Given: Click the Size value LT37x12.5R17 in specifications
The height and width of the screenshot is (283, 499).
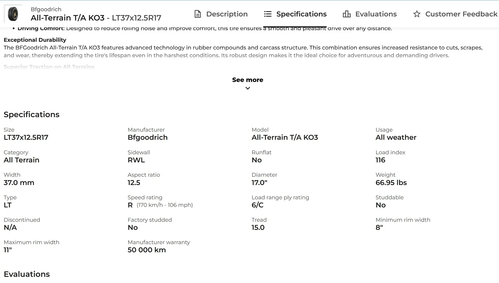Looking at the screenshot, I should pyautogui.click(x=26, y=137).
